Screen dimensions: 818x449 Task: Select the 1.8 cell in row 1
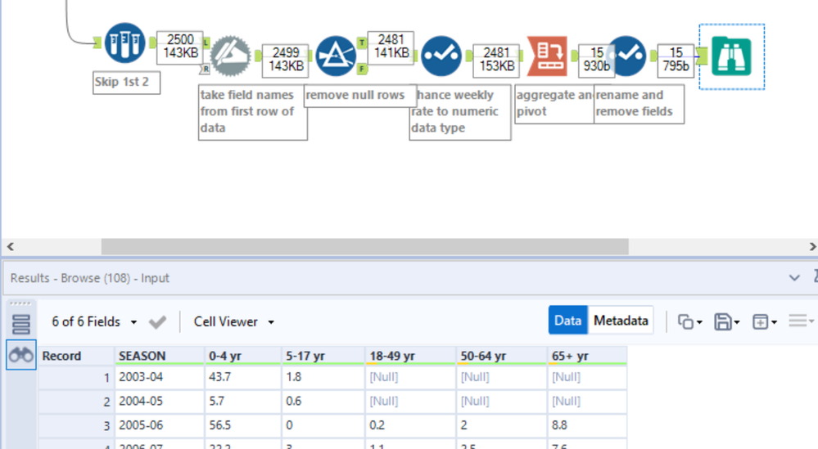pyautogui.click(x=323, y=377)
